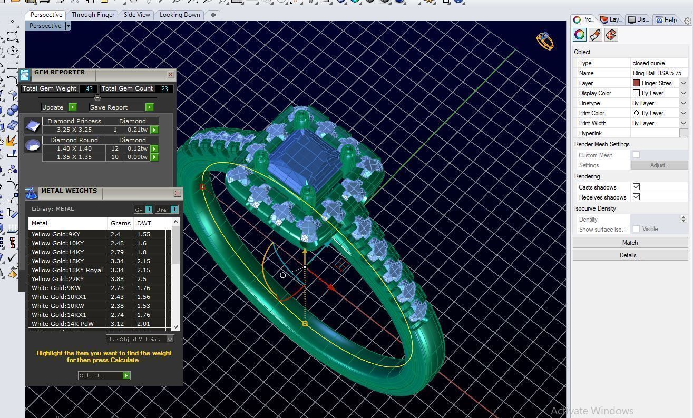693x418 pixels.
Task: Switch to the Side View viewport tab
Action: [x=136, y=15]
